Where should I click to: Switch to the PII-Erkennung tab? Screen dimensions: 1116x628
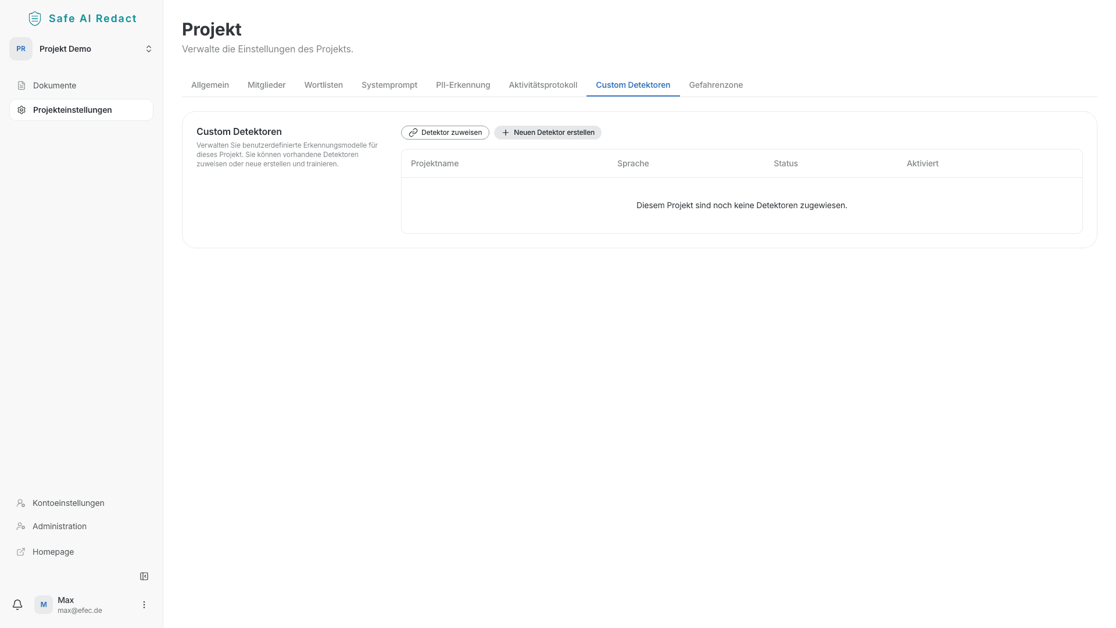[x=463, y=85]
